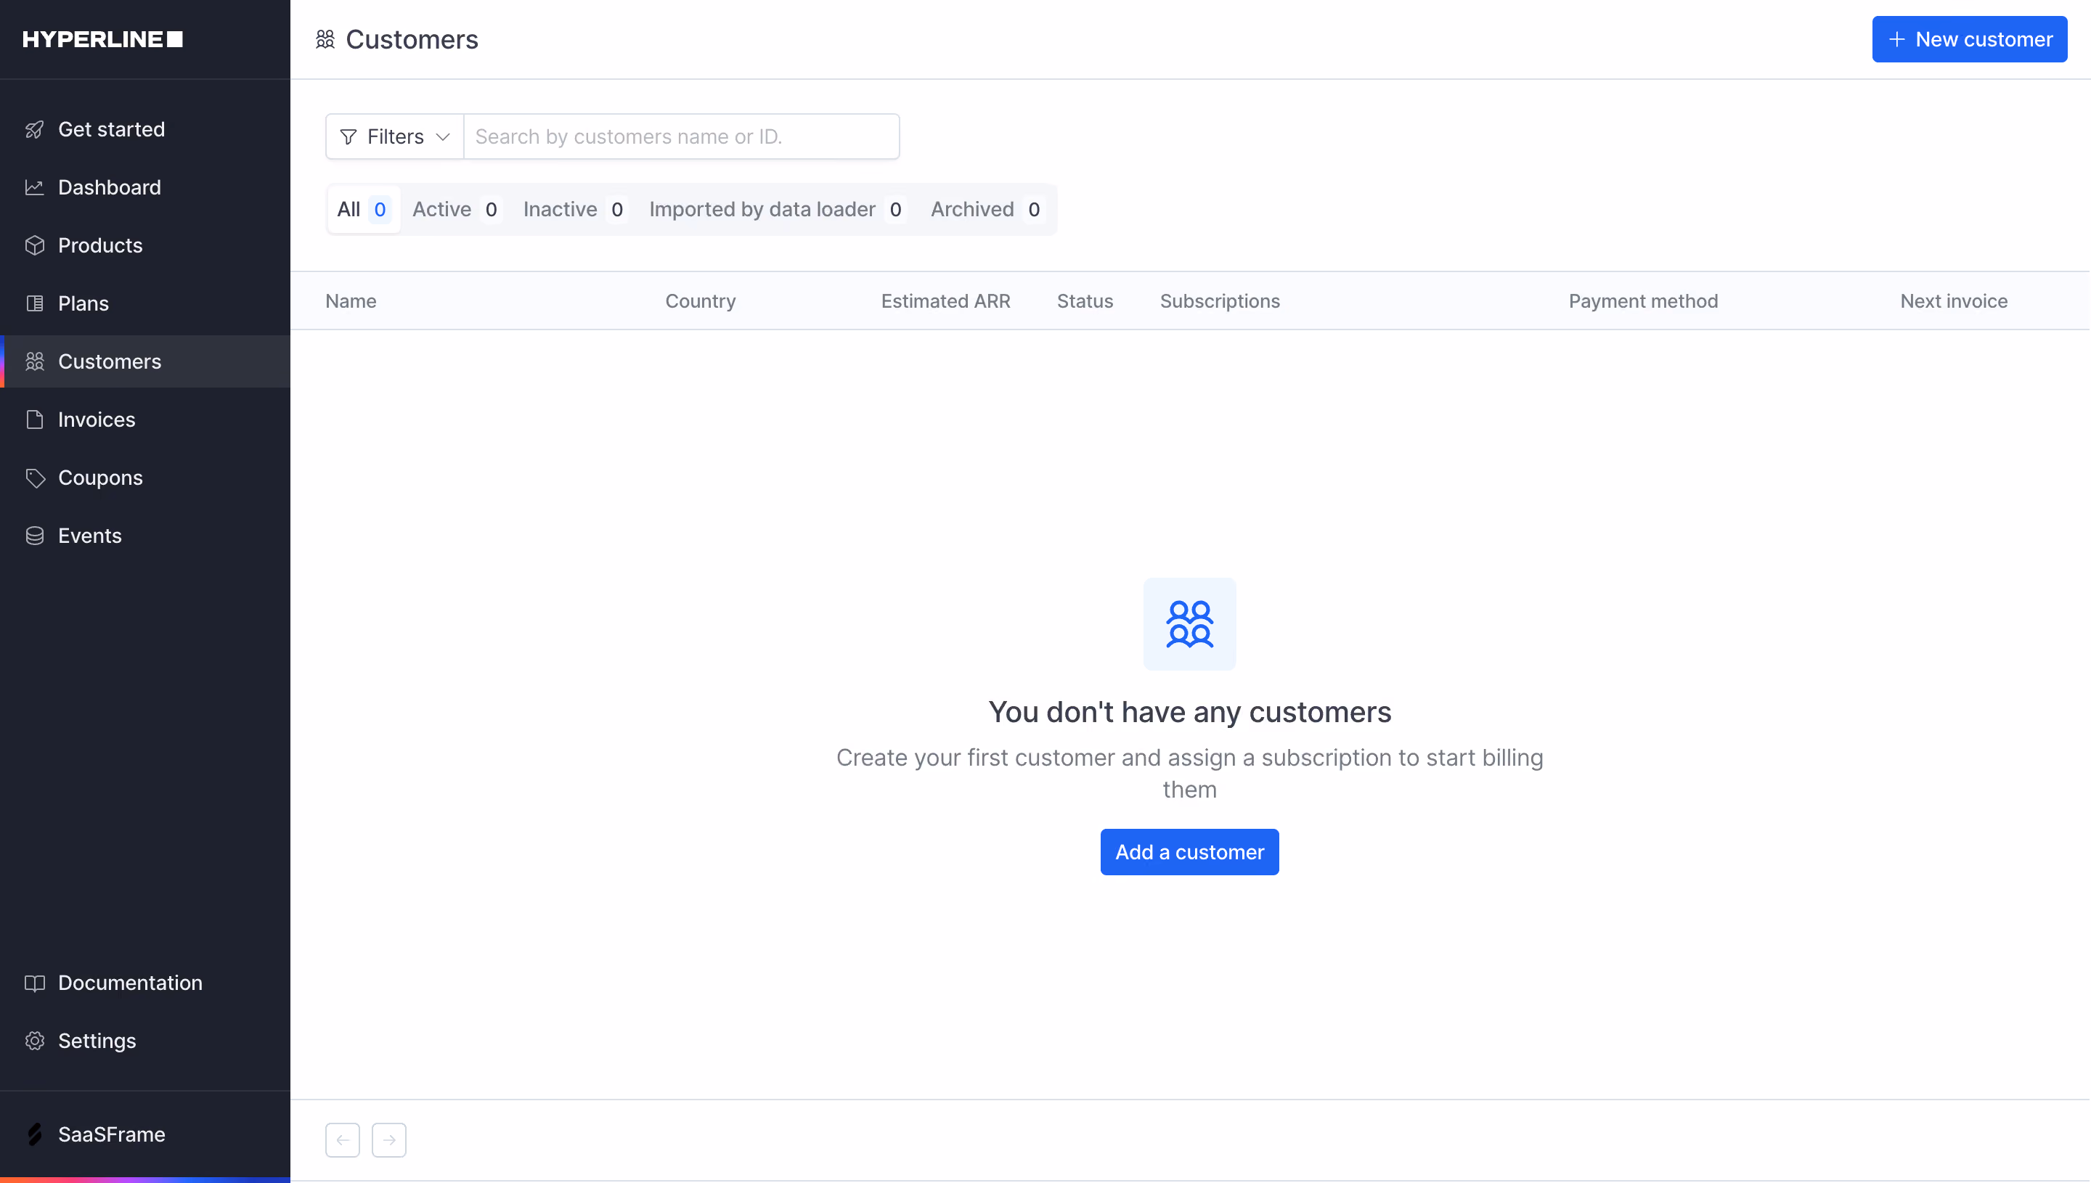Click the New customer button
Image resolution: width=2091 pixels, height=1183 pixels.
pyautogui.click(x=1969, y=39)
